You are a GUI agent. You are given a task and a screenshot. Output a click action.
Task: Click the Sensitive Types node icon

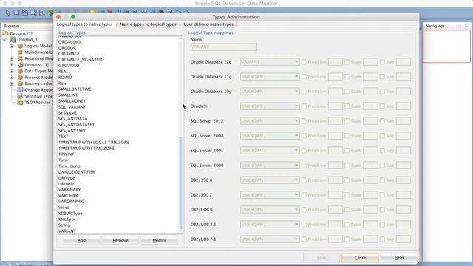(x=20, y=96)
